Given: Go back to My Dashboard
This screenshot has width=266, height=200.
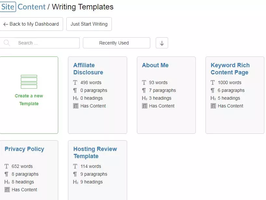Looking at the screenshot, I should pos(32,24).
